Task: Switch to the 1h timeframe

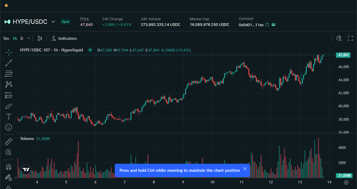Action: point(15,38)
